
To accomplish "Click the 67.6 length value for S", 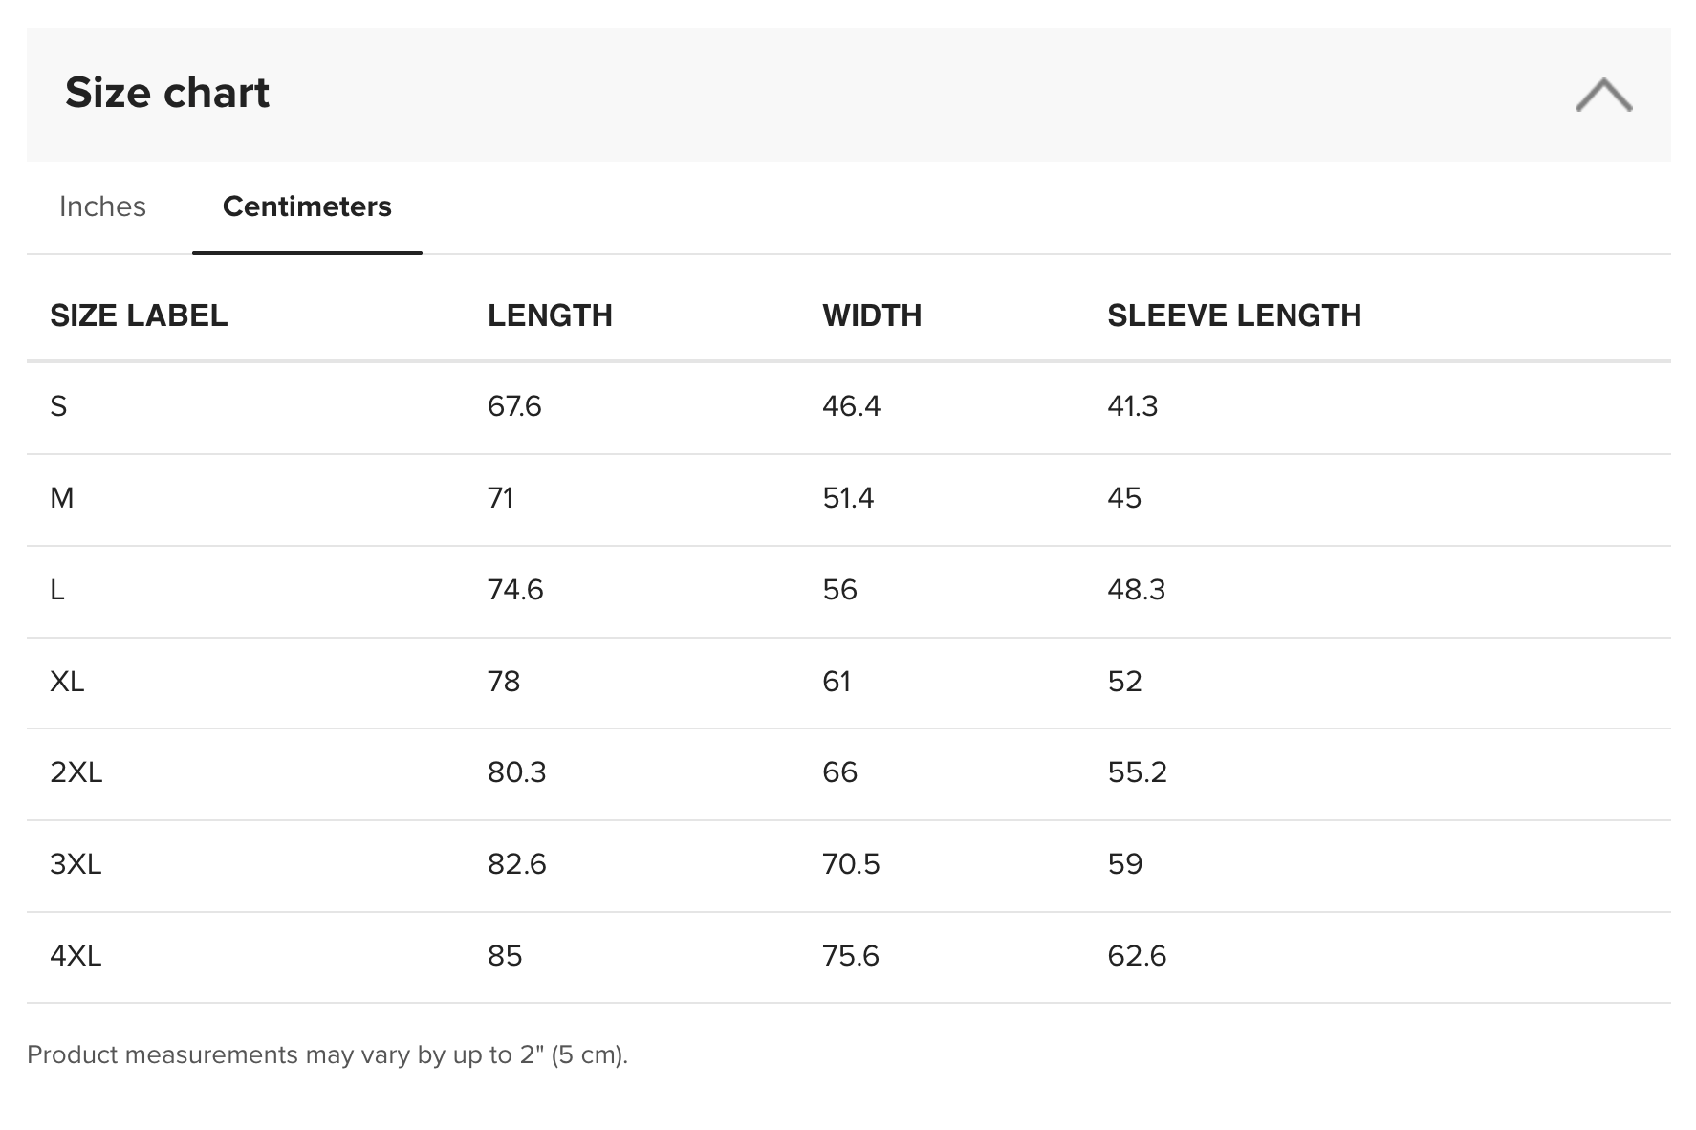I will click(514, 406).
